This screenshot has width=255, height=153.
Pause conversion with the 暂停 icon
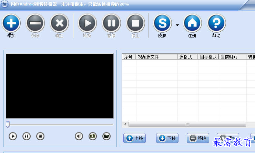click(x=111, y=23)
